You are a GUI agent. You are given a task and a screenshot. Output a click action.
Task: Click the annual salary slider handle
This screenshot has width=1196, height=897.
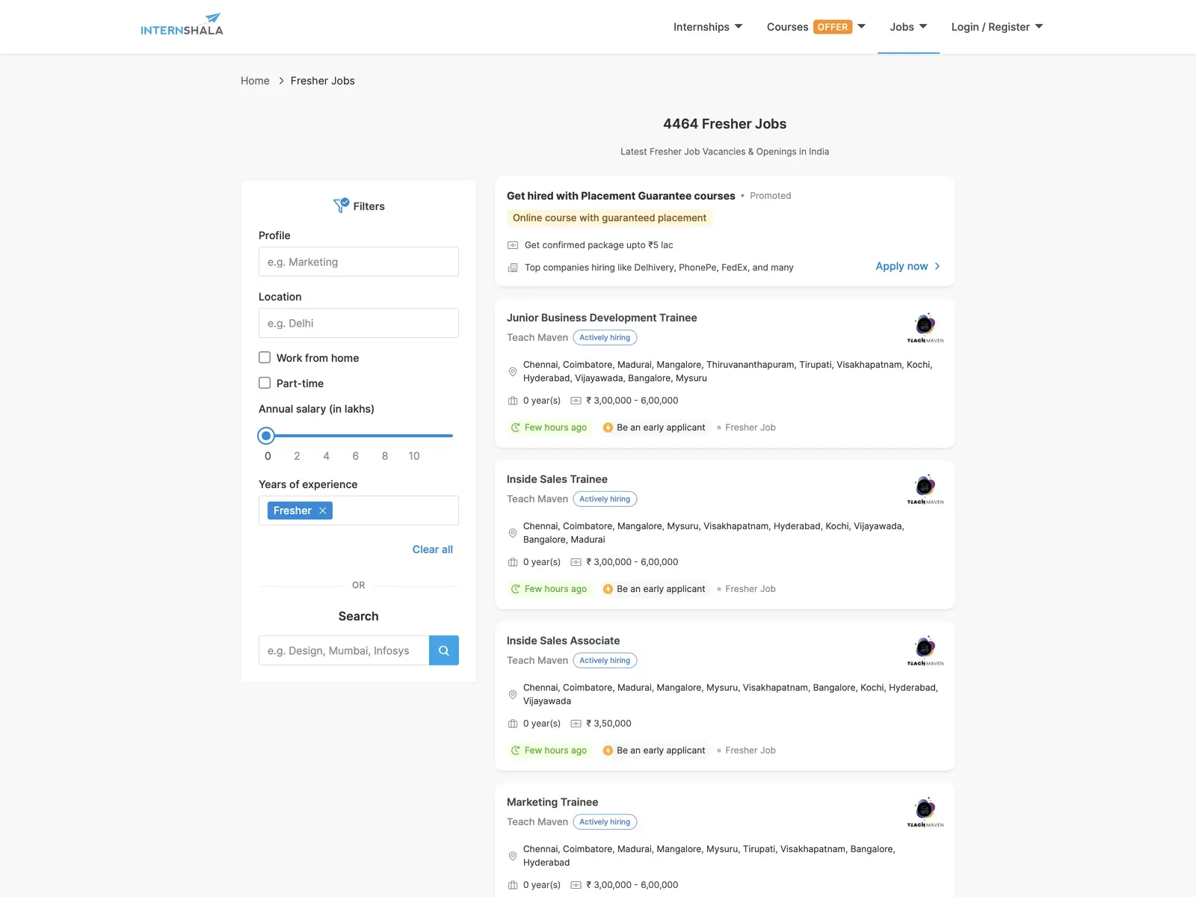tap(266, 436)
